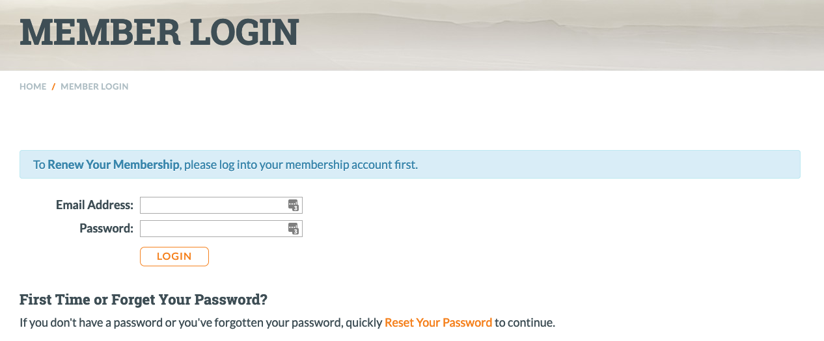Focus the Email Address input field

[213, 205]
